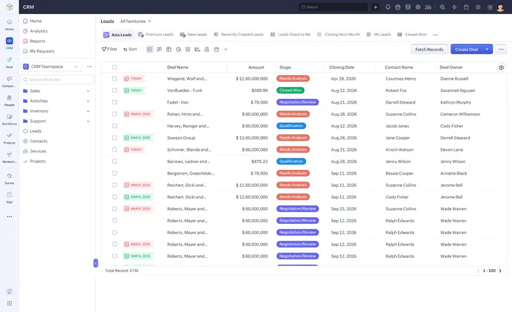Open the clock view icon in toolbar
Viewport: 512px width, 312px height.
(x=179, y=49)
